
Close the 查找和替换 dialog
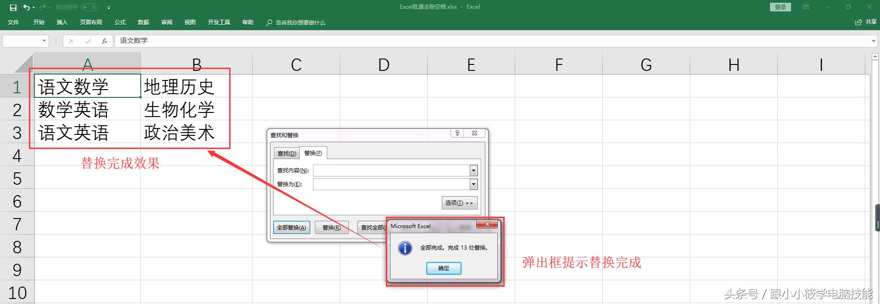(x=475, y=133)
